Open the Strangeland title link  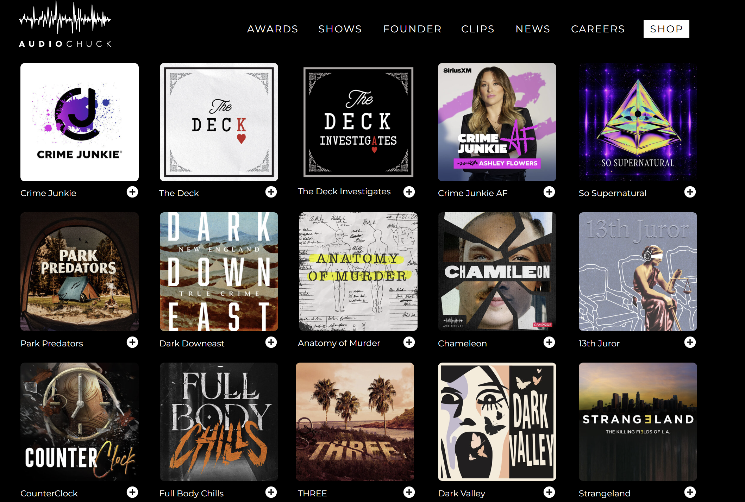click(x=605, y=493)
